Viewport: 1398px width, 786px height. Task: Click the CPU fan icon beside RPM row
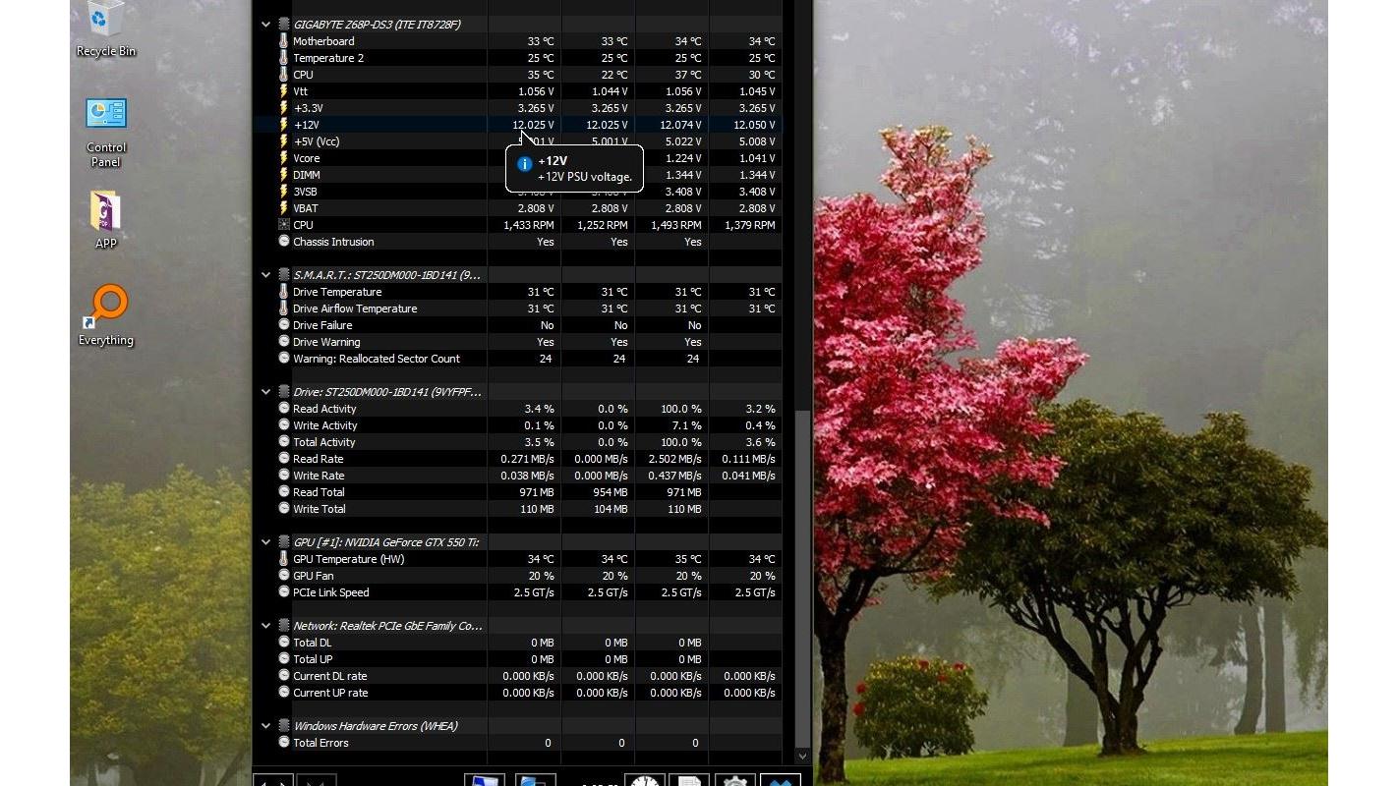click(283, 225)
